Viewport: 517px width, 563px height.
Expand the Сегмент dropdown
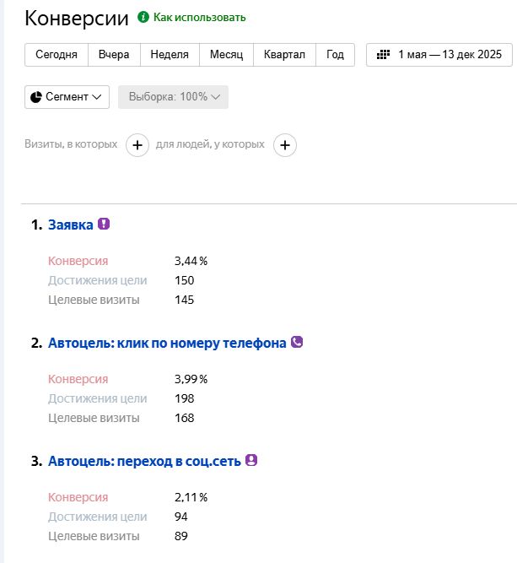pos(67,97)
